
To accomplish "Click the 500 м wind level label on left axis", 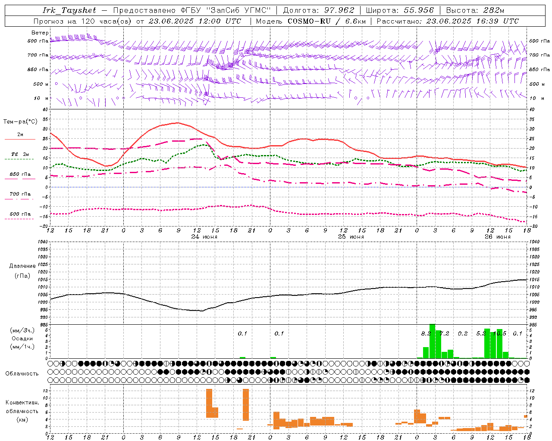I will tap(41, 84).
